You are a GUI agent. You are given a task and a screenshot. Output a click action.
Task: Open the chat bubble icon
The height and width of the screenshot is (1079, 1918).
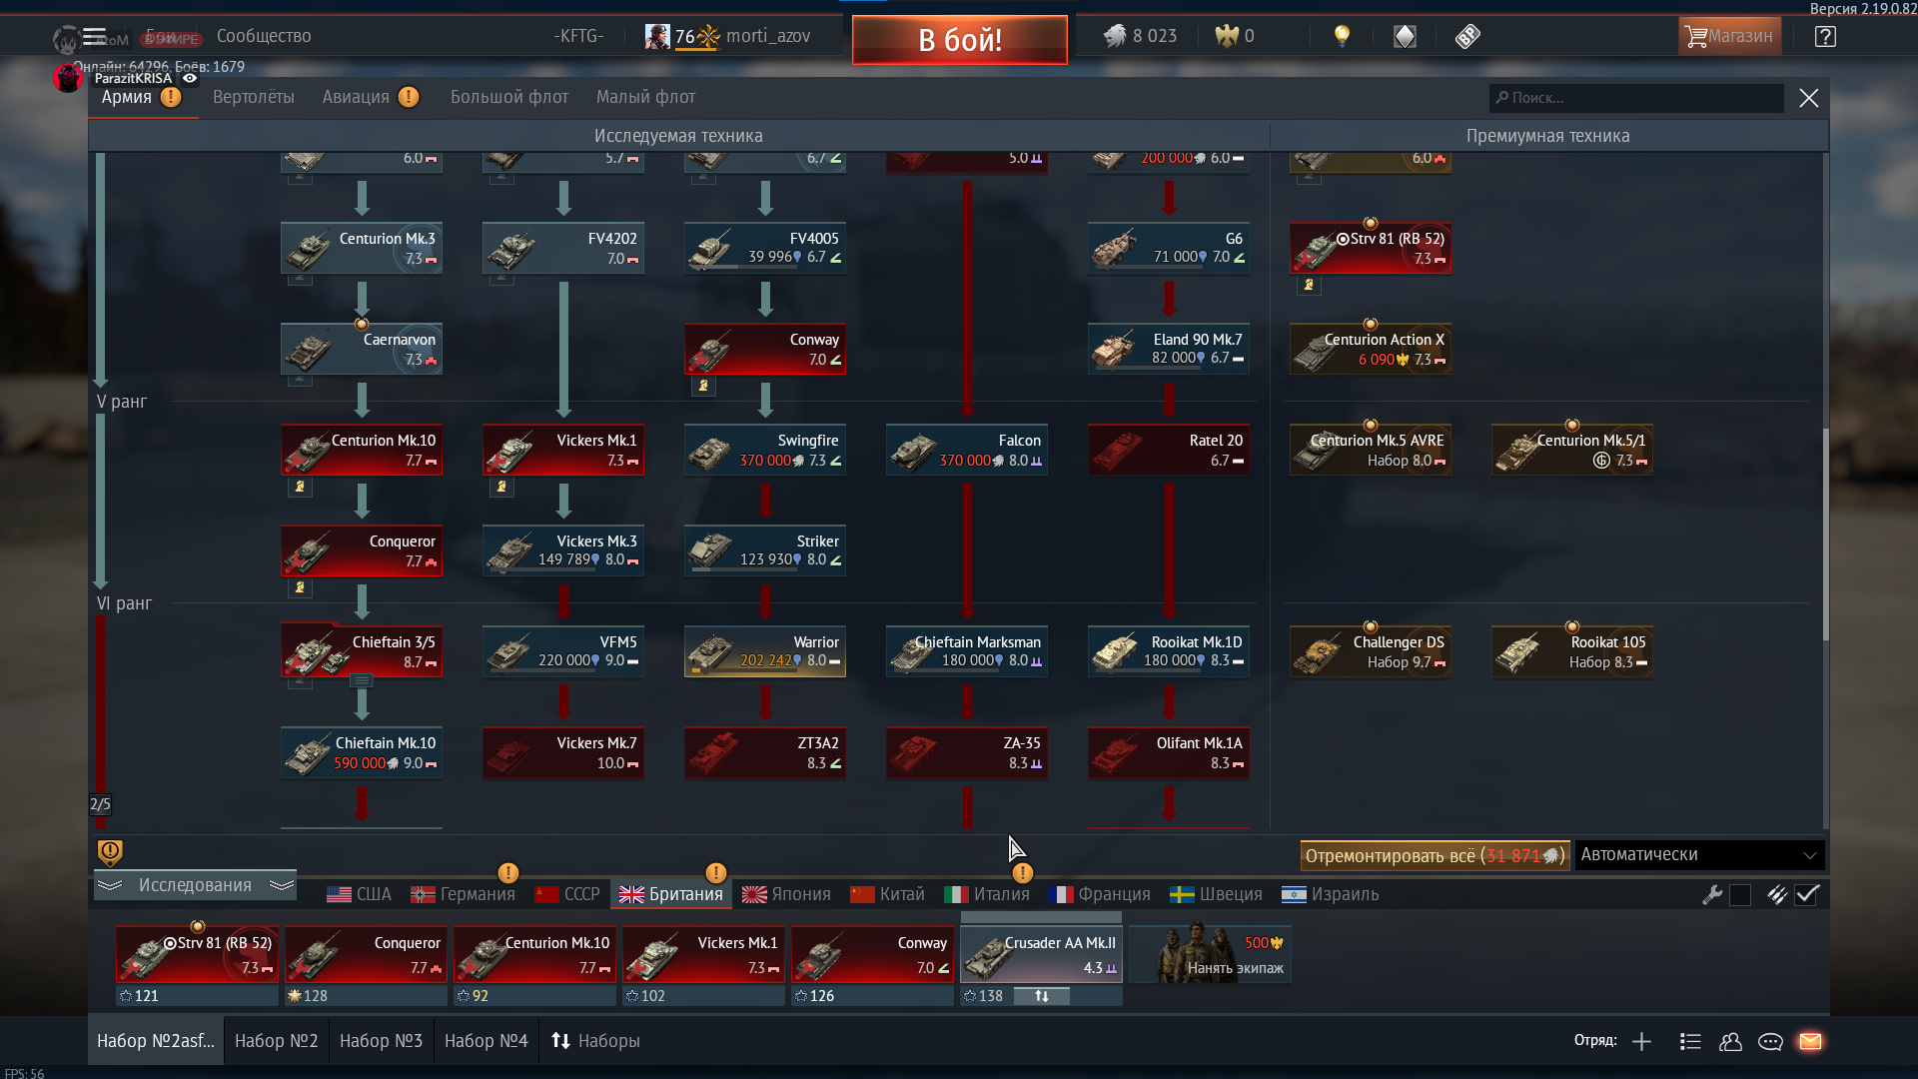(1770, 1042)
